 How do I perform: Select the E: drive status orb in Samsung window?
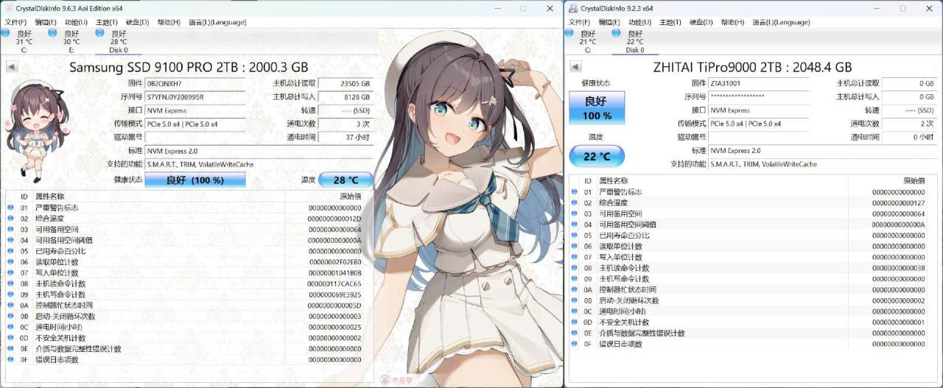[52, 33]
